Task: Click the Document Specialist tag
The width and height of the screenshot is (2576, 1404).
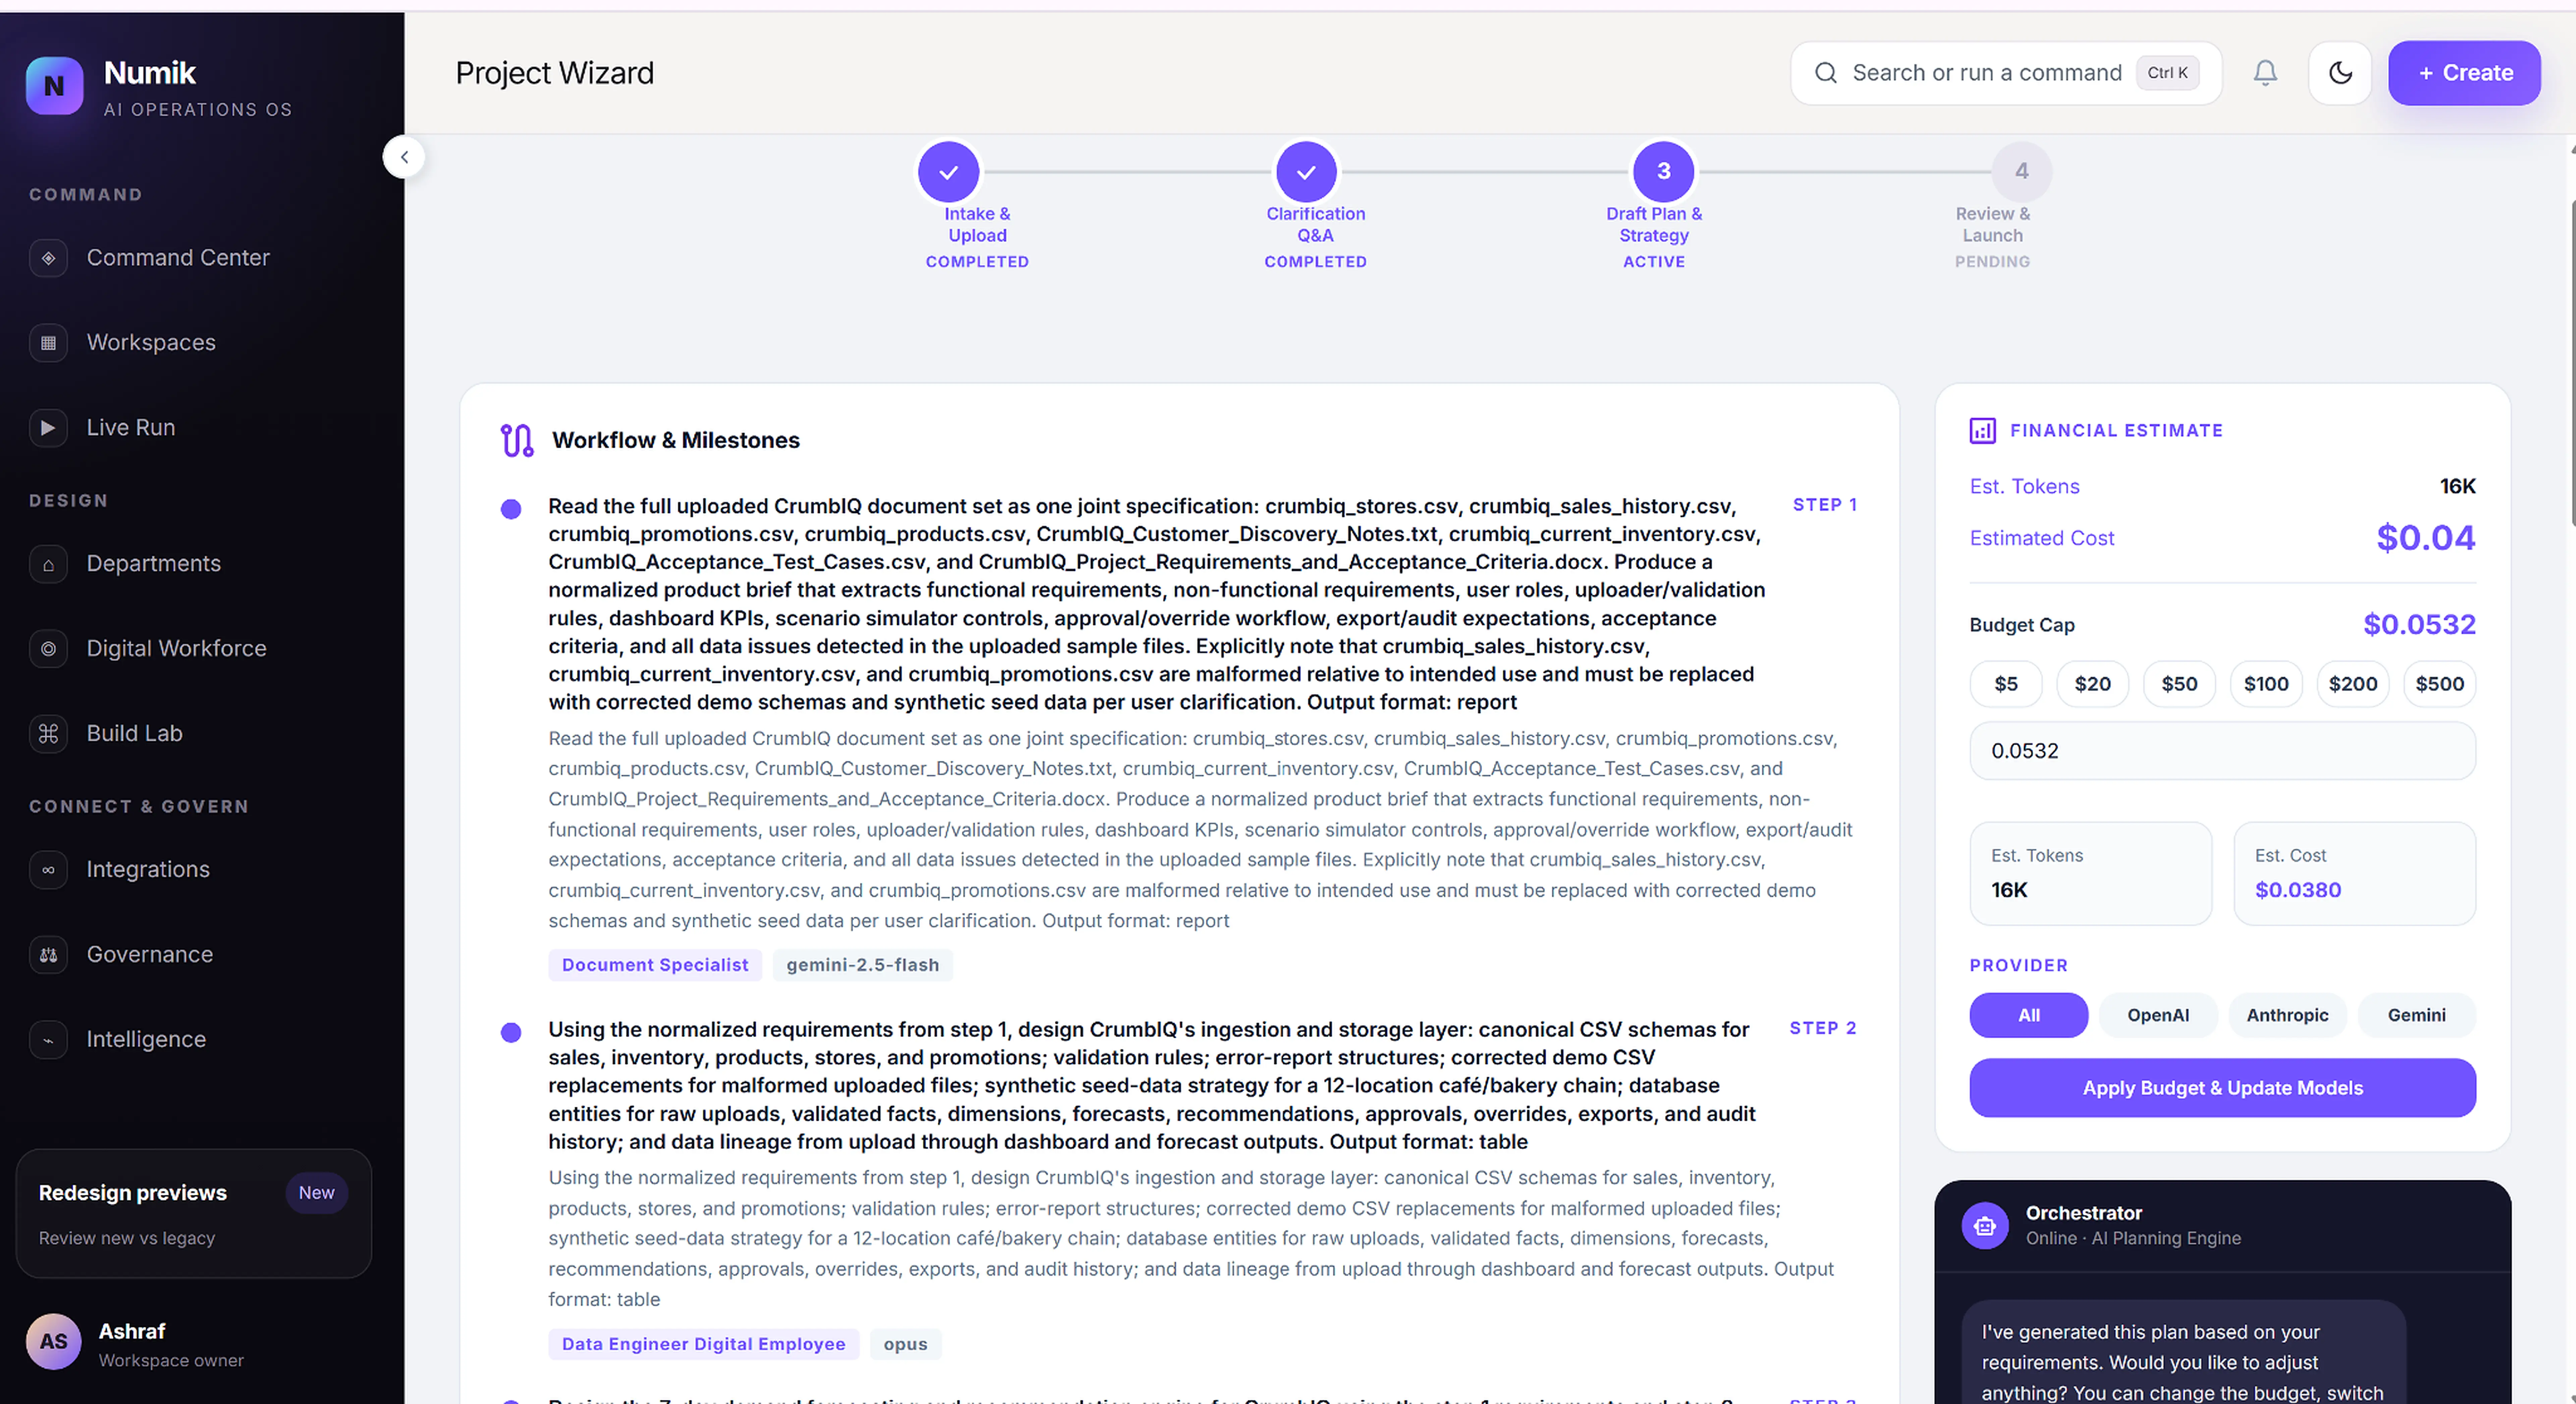Action: (x=655, y=965)
